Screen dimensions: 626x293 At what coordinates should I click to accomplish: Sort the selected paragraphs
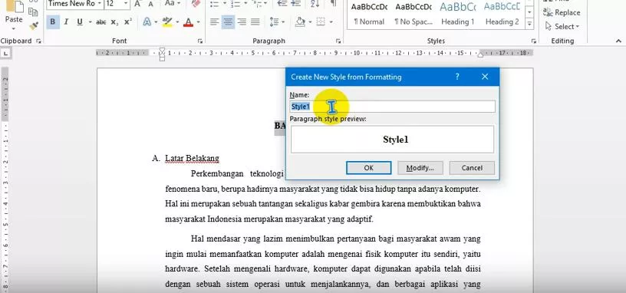tap(315, 4)
